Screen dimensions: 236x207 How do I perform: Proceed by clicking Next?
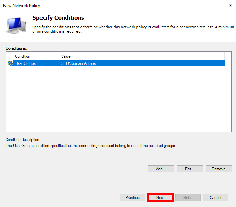coord(160,198)
